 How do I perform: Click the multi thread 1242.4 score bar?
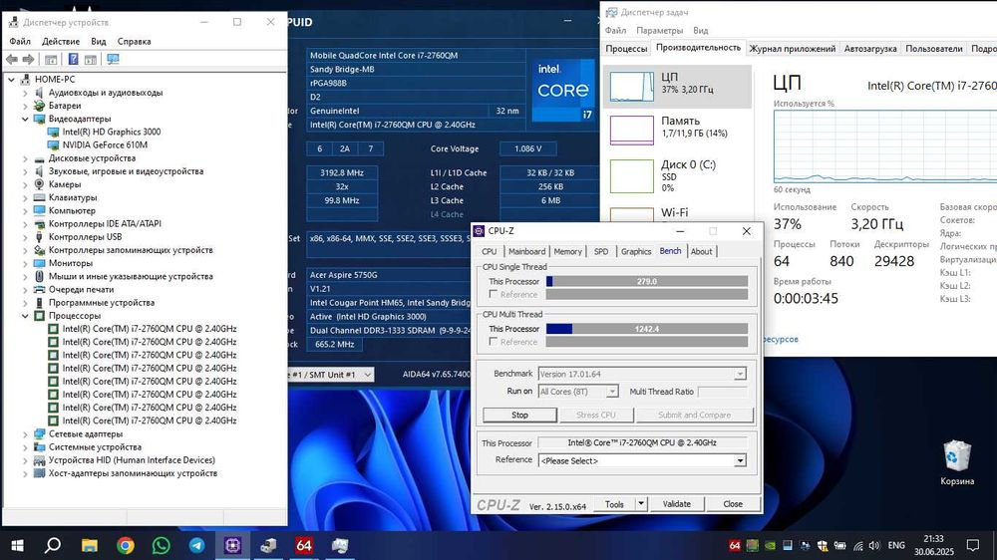(647, 329)
